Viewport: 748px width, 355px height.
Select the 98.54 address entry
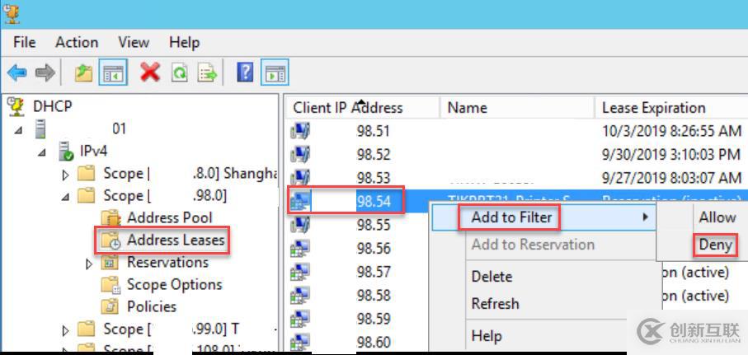[x=374, y=201]
